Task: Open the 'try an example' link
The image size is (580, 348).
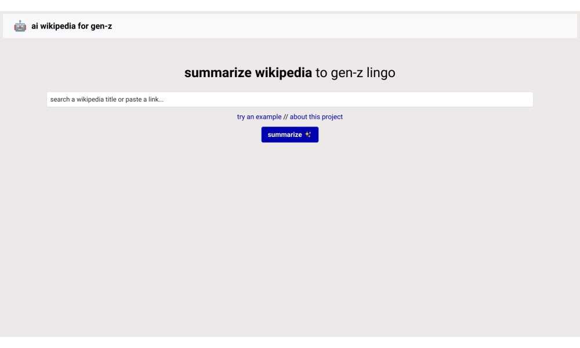Action: pos(259,117)
